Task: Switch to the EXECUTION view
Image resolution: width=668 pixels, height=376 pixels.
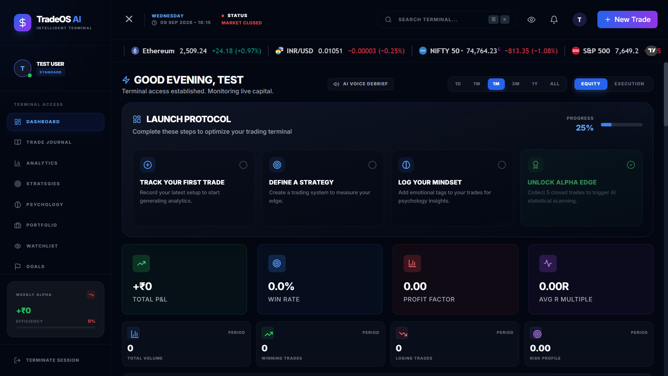Action: point(629,84)
